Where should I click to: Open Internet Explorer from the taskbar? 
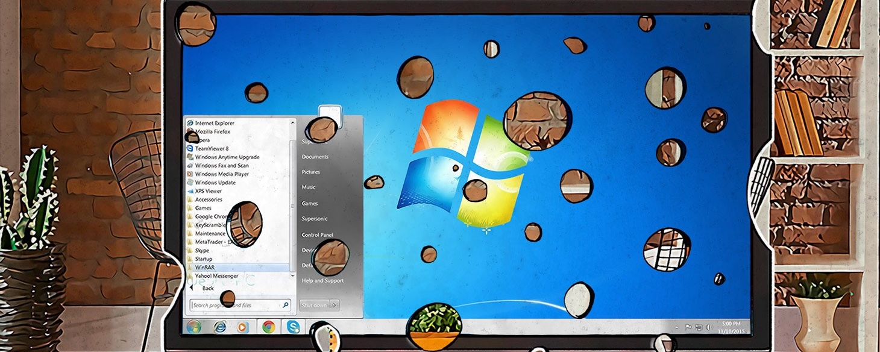pos(220,327)
